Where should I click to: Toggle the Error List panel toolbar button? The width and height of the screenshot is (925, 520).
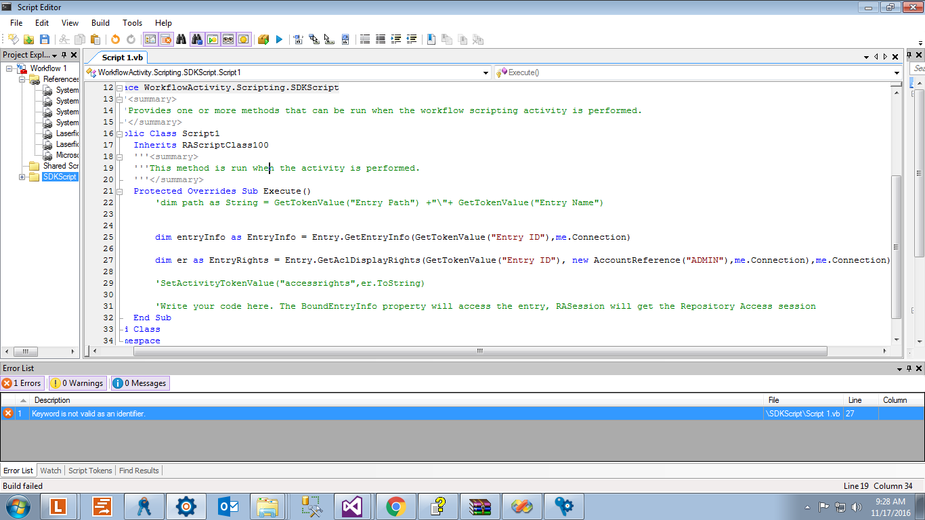pos(166,39)
